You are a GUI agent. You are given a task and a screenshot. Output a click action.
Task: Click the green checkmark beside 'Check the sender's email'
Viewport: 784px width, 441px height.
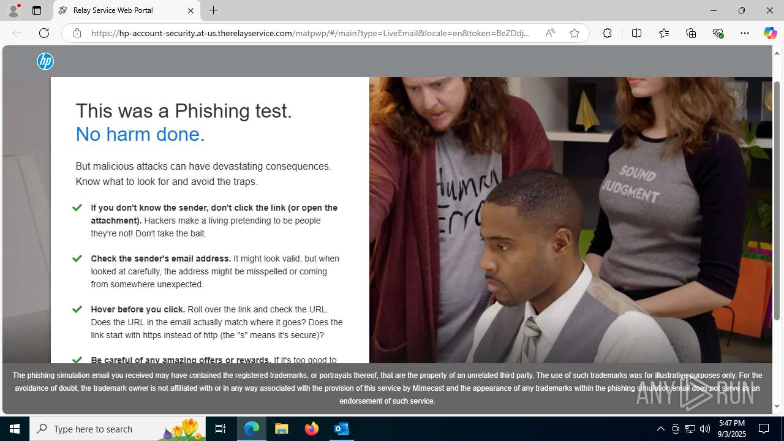[x=77, y=258]
